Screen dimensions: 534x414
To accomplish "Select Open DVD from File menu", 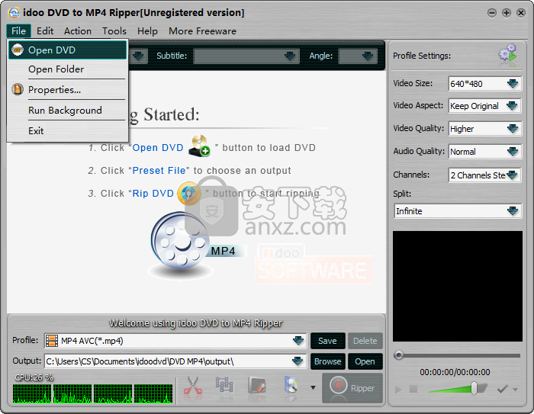I will (67, 50).
